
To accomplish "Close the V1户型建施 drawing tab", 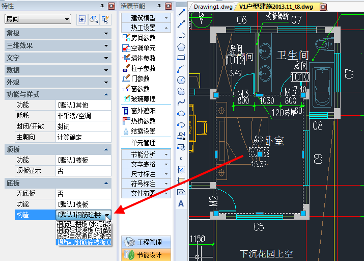I will click(x=323, y=7).
